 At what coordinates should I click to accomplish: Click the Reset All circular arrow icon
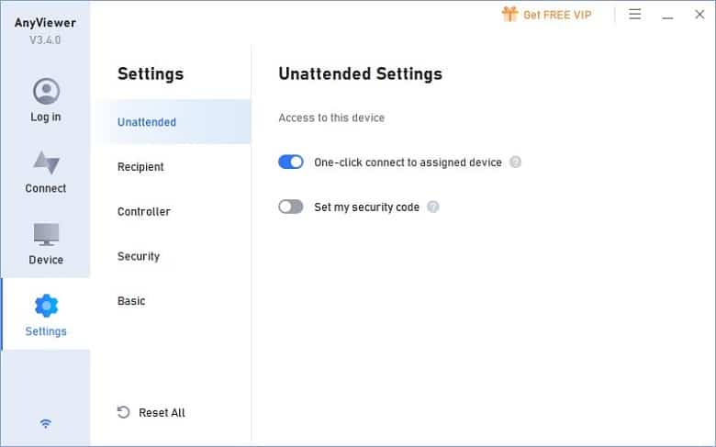tap(123, 412)
